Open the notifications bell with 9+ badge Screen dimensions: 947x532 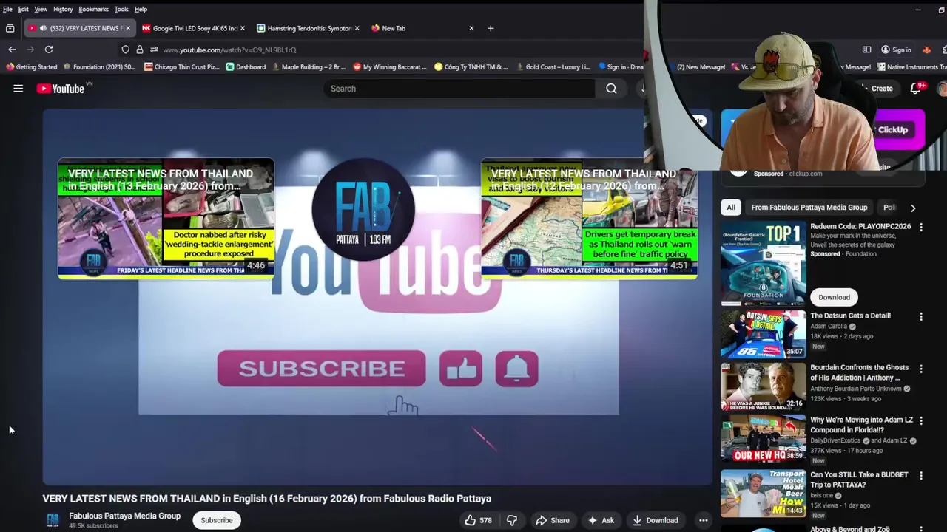[915, 89]
